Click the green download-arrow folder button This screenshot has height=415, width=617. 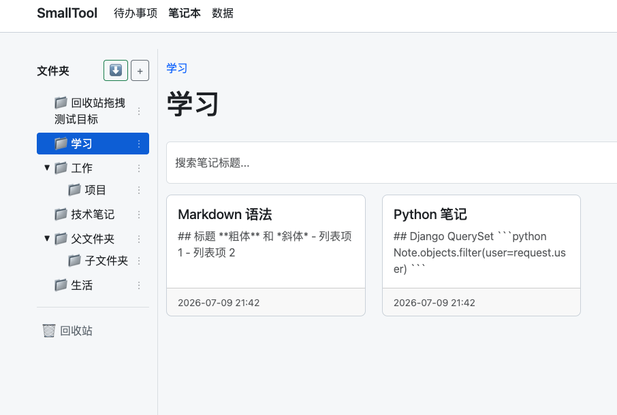click(x=115, y=70)
